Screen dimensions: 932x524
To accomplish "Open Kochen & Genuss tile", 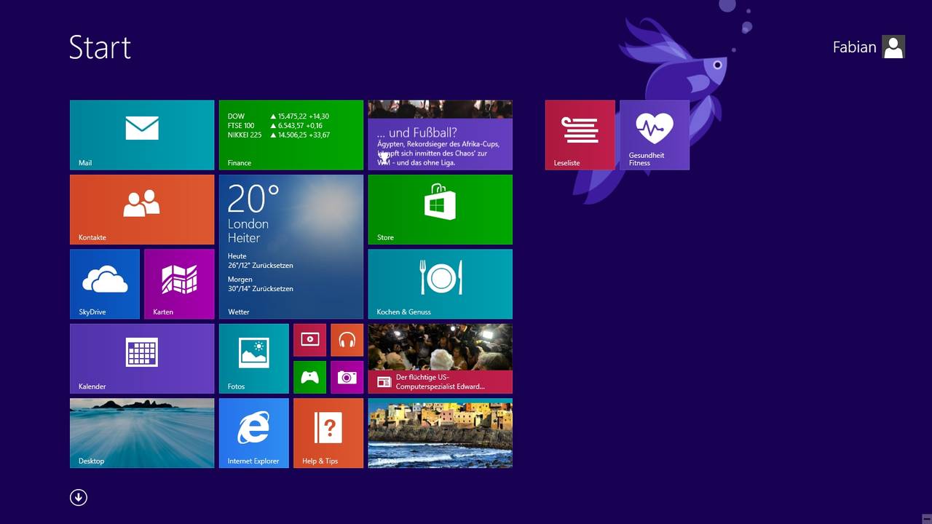I will point(440,284).
